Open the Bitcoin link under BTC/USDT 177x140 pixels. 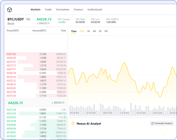pyautogui.click(x=11, y=24)
